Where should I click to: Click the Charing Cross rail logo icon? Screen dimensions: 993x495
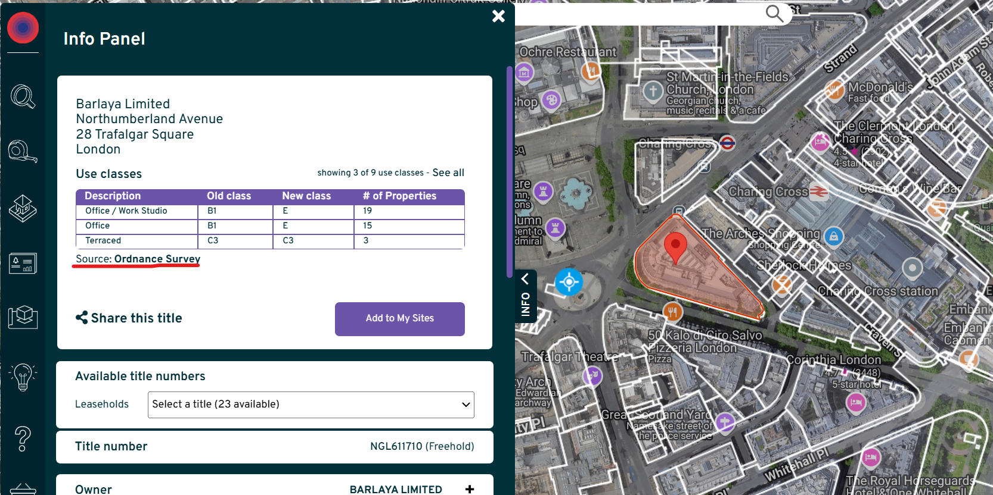[x=818, y=192]
